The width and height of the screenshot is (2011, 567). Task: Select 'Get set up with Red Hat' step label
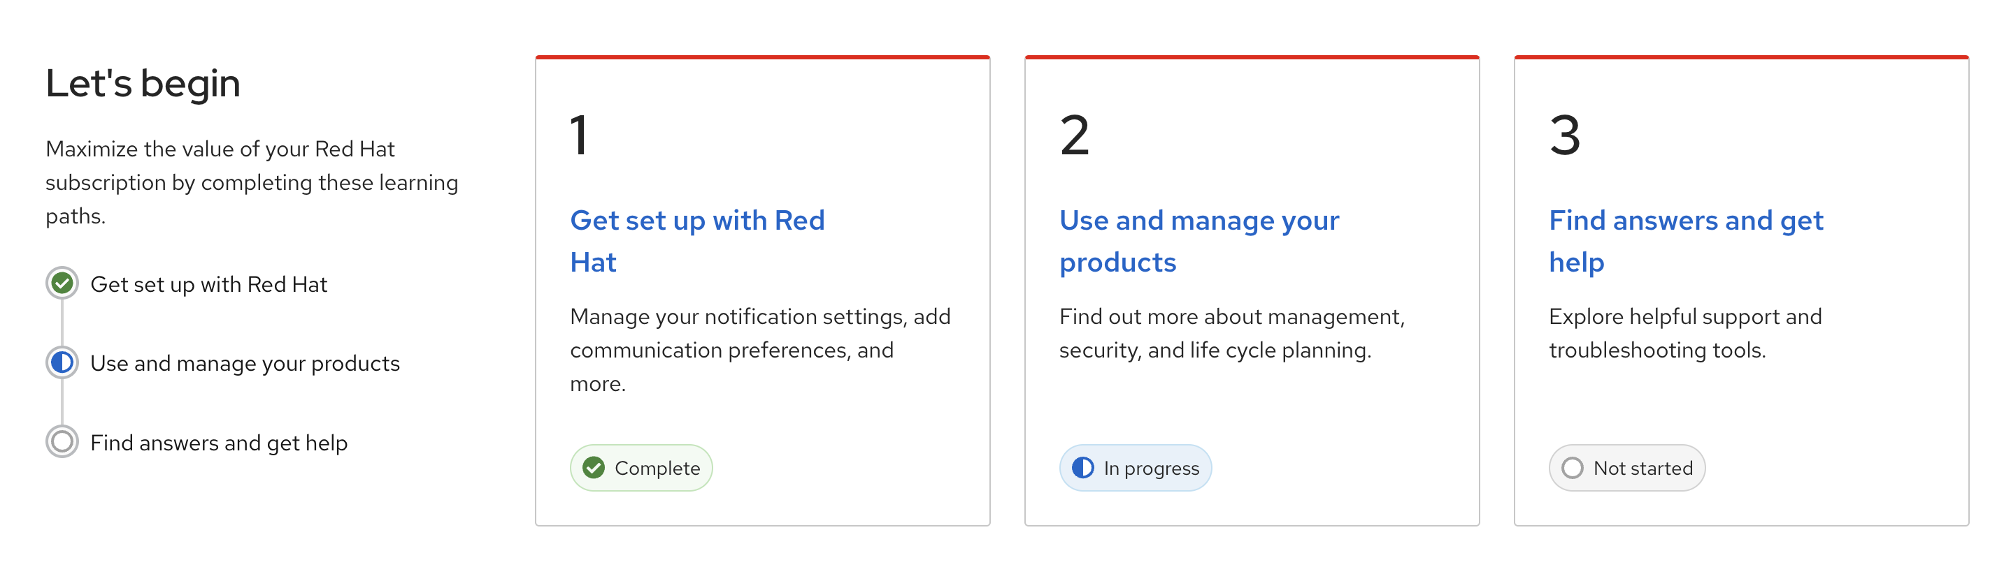coord(208,285)
